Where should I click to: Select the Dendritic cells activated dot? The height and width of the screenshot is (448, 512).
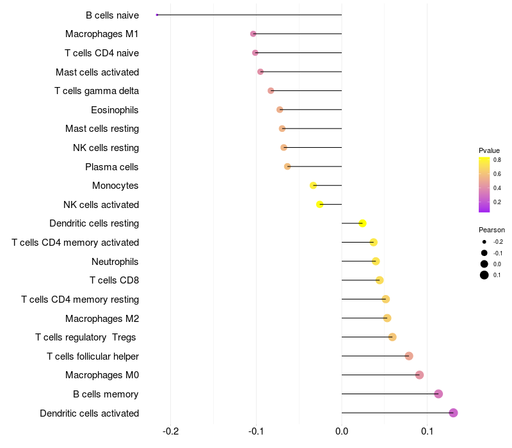[x=453, y=413]
